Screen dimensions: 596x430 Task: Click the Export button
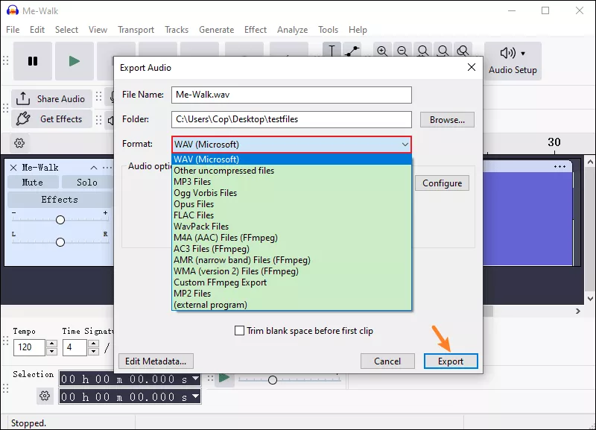pyautogui.click(x=451, y=361)
